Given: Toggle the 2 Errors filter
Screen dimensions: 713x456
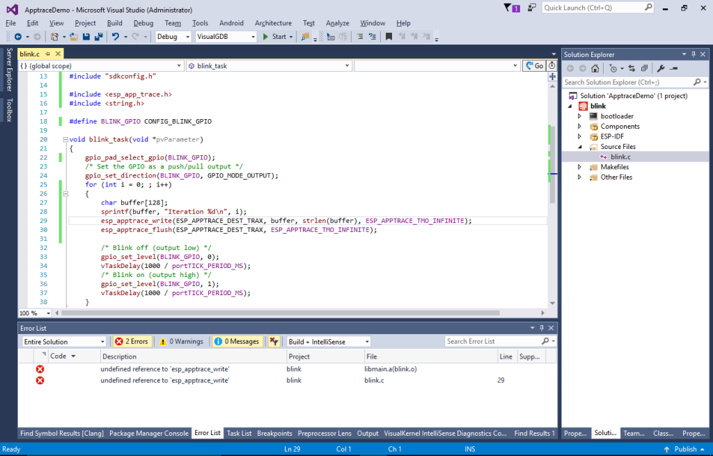Looking at the screenshot, I should pos(132,341).
